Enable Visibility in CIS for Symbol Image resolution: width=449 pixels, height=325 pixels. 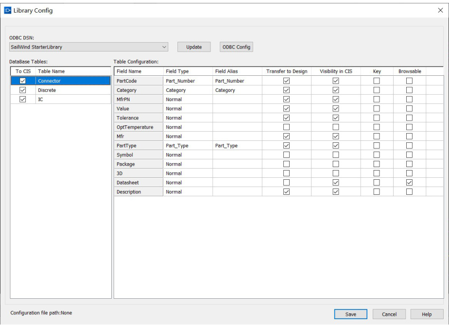coord(335,155)
